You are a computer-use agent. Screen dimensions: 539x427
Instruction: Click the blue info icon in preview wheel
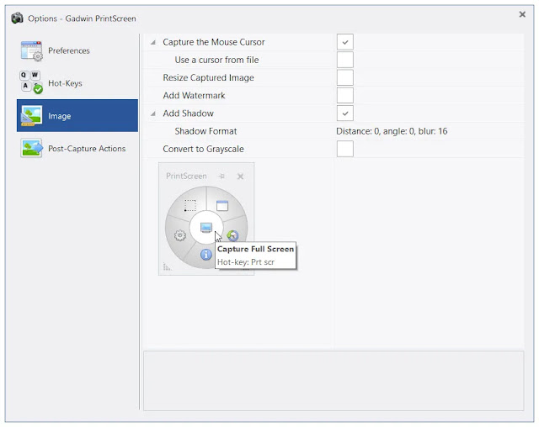205,255
